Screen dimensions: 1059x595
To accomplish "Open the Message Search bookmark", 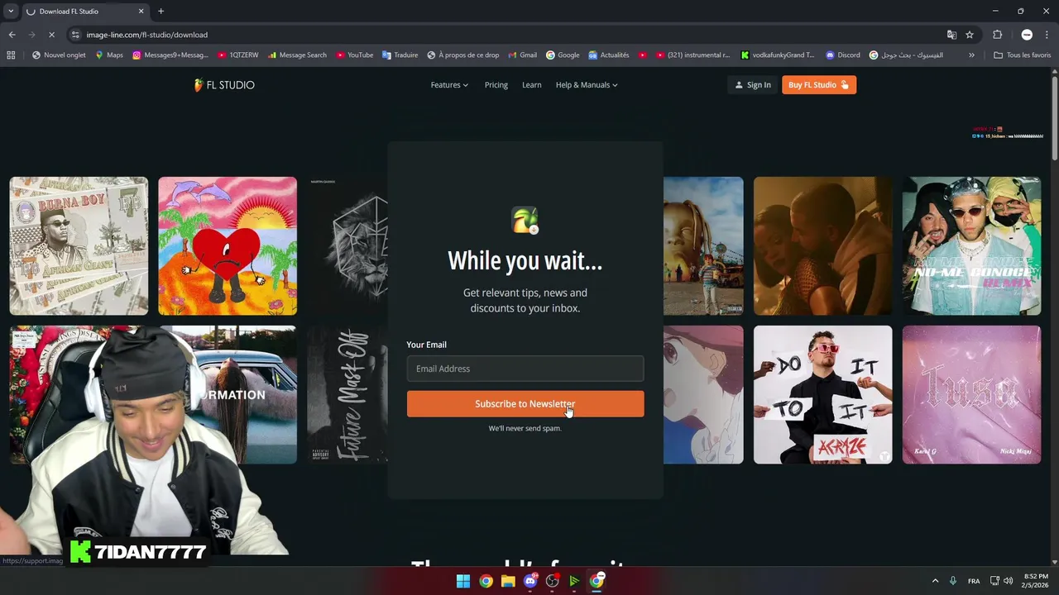I will 297,55.
